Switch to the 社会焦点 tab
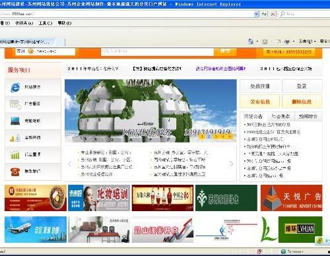 click(280, 117)
